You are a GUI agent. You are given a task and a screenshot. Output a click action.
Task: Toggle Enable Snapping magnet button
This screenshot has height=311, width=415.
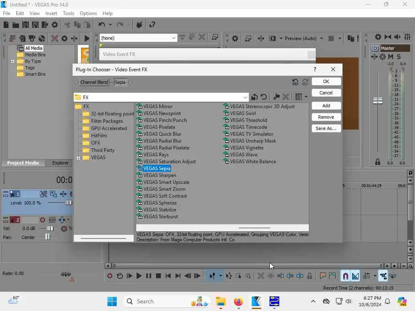(345, 276)
